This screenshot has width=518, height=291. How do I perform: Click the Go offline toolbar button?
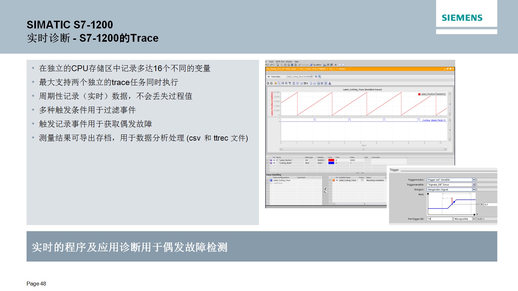(x=316, y=65)
